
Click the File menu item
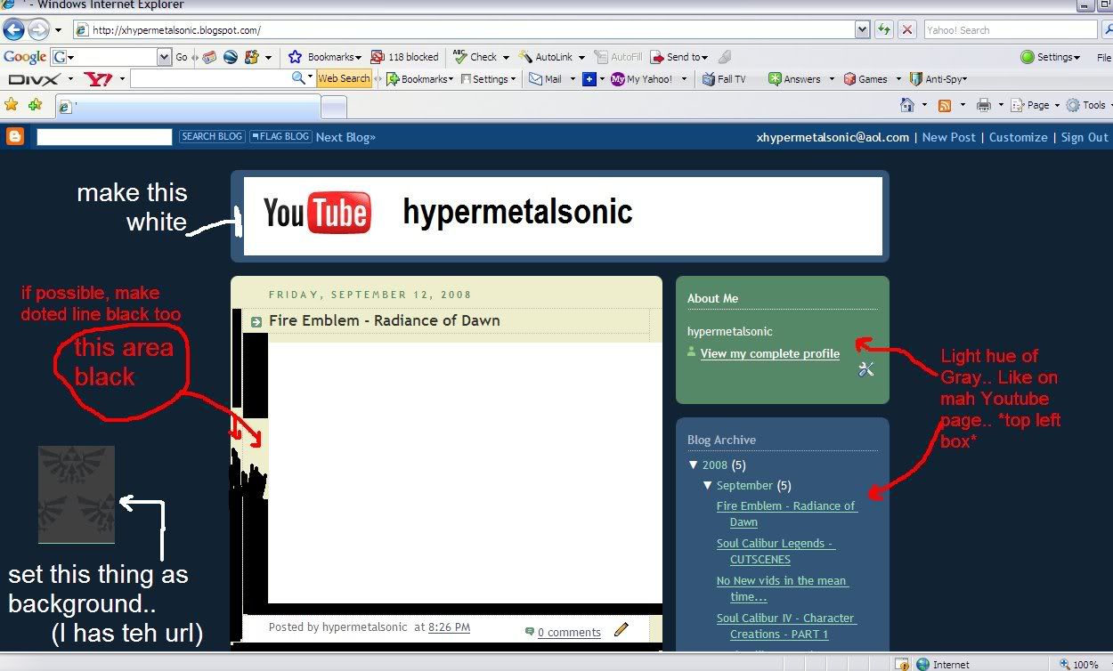pos(1103,57)
